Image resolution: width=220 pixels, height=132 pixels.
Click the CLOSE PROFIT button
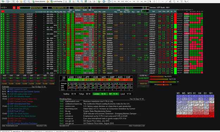[x=144, y=78]
